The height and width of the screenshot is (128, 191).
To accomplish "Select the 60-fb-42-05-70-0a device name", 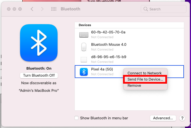I will 108,32.
